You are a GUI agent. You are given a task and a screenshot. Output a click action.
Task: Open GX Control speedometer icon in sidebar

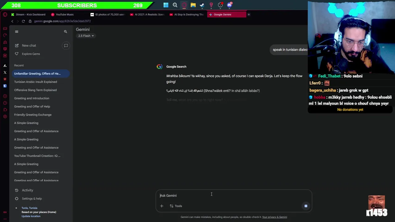tap(5, 35)
